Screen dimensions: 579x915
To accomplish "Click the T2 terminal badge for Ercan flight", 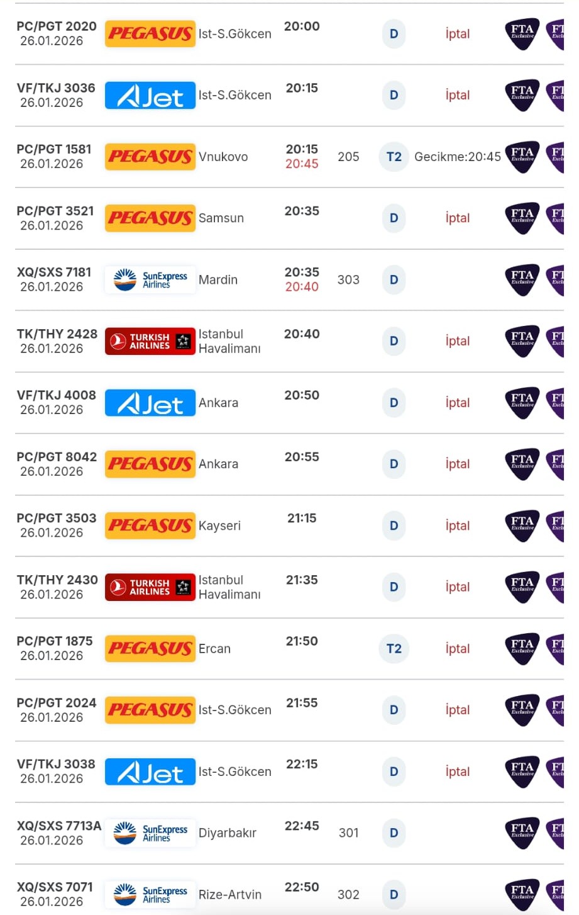I will point(394,649).
